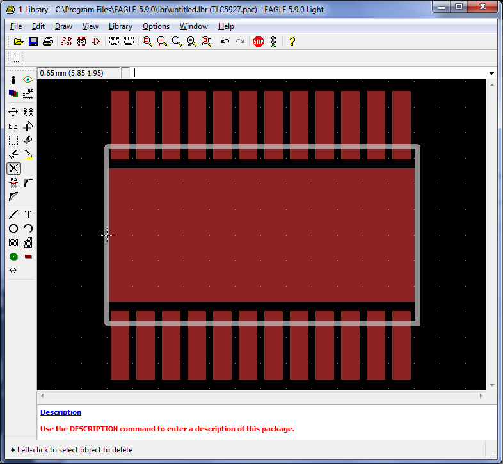This screenshot has height=464, width=503.
Task: Toggle the Show eye tool
Action: tap(28, 79)
